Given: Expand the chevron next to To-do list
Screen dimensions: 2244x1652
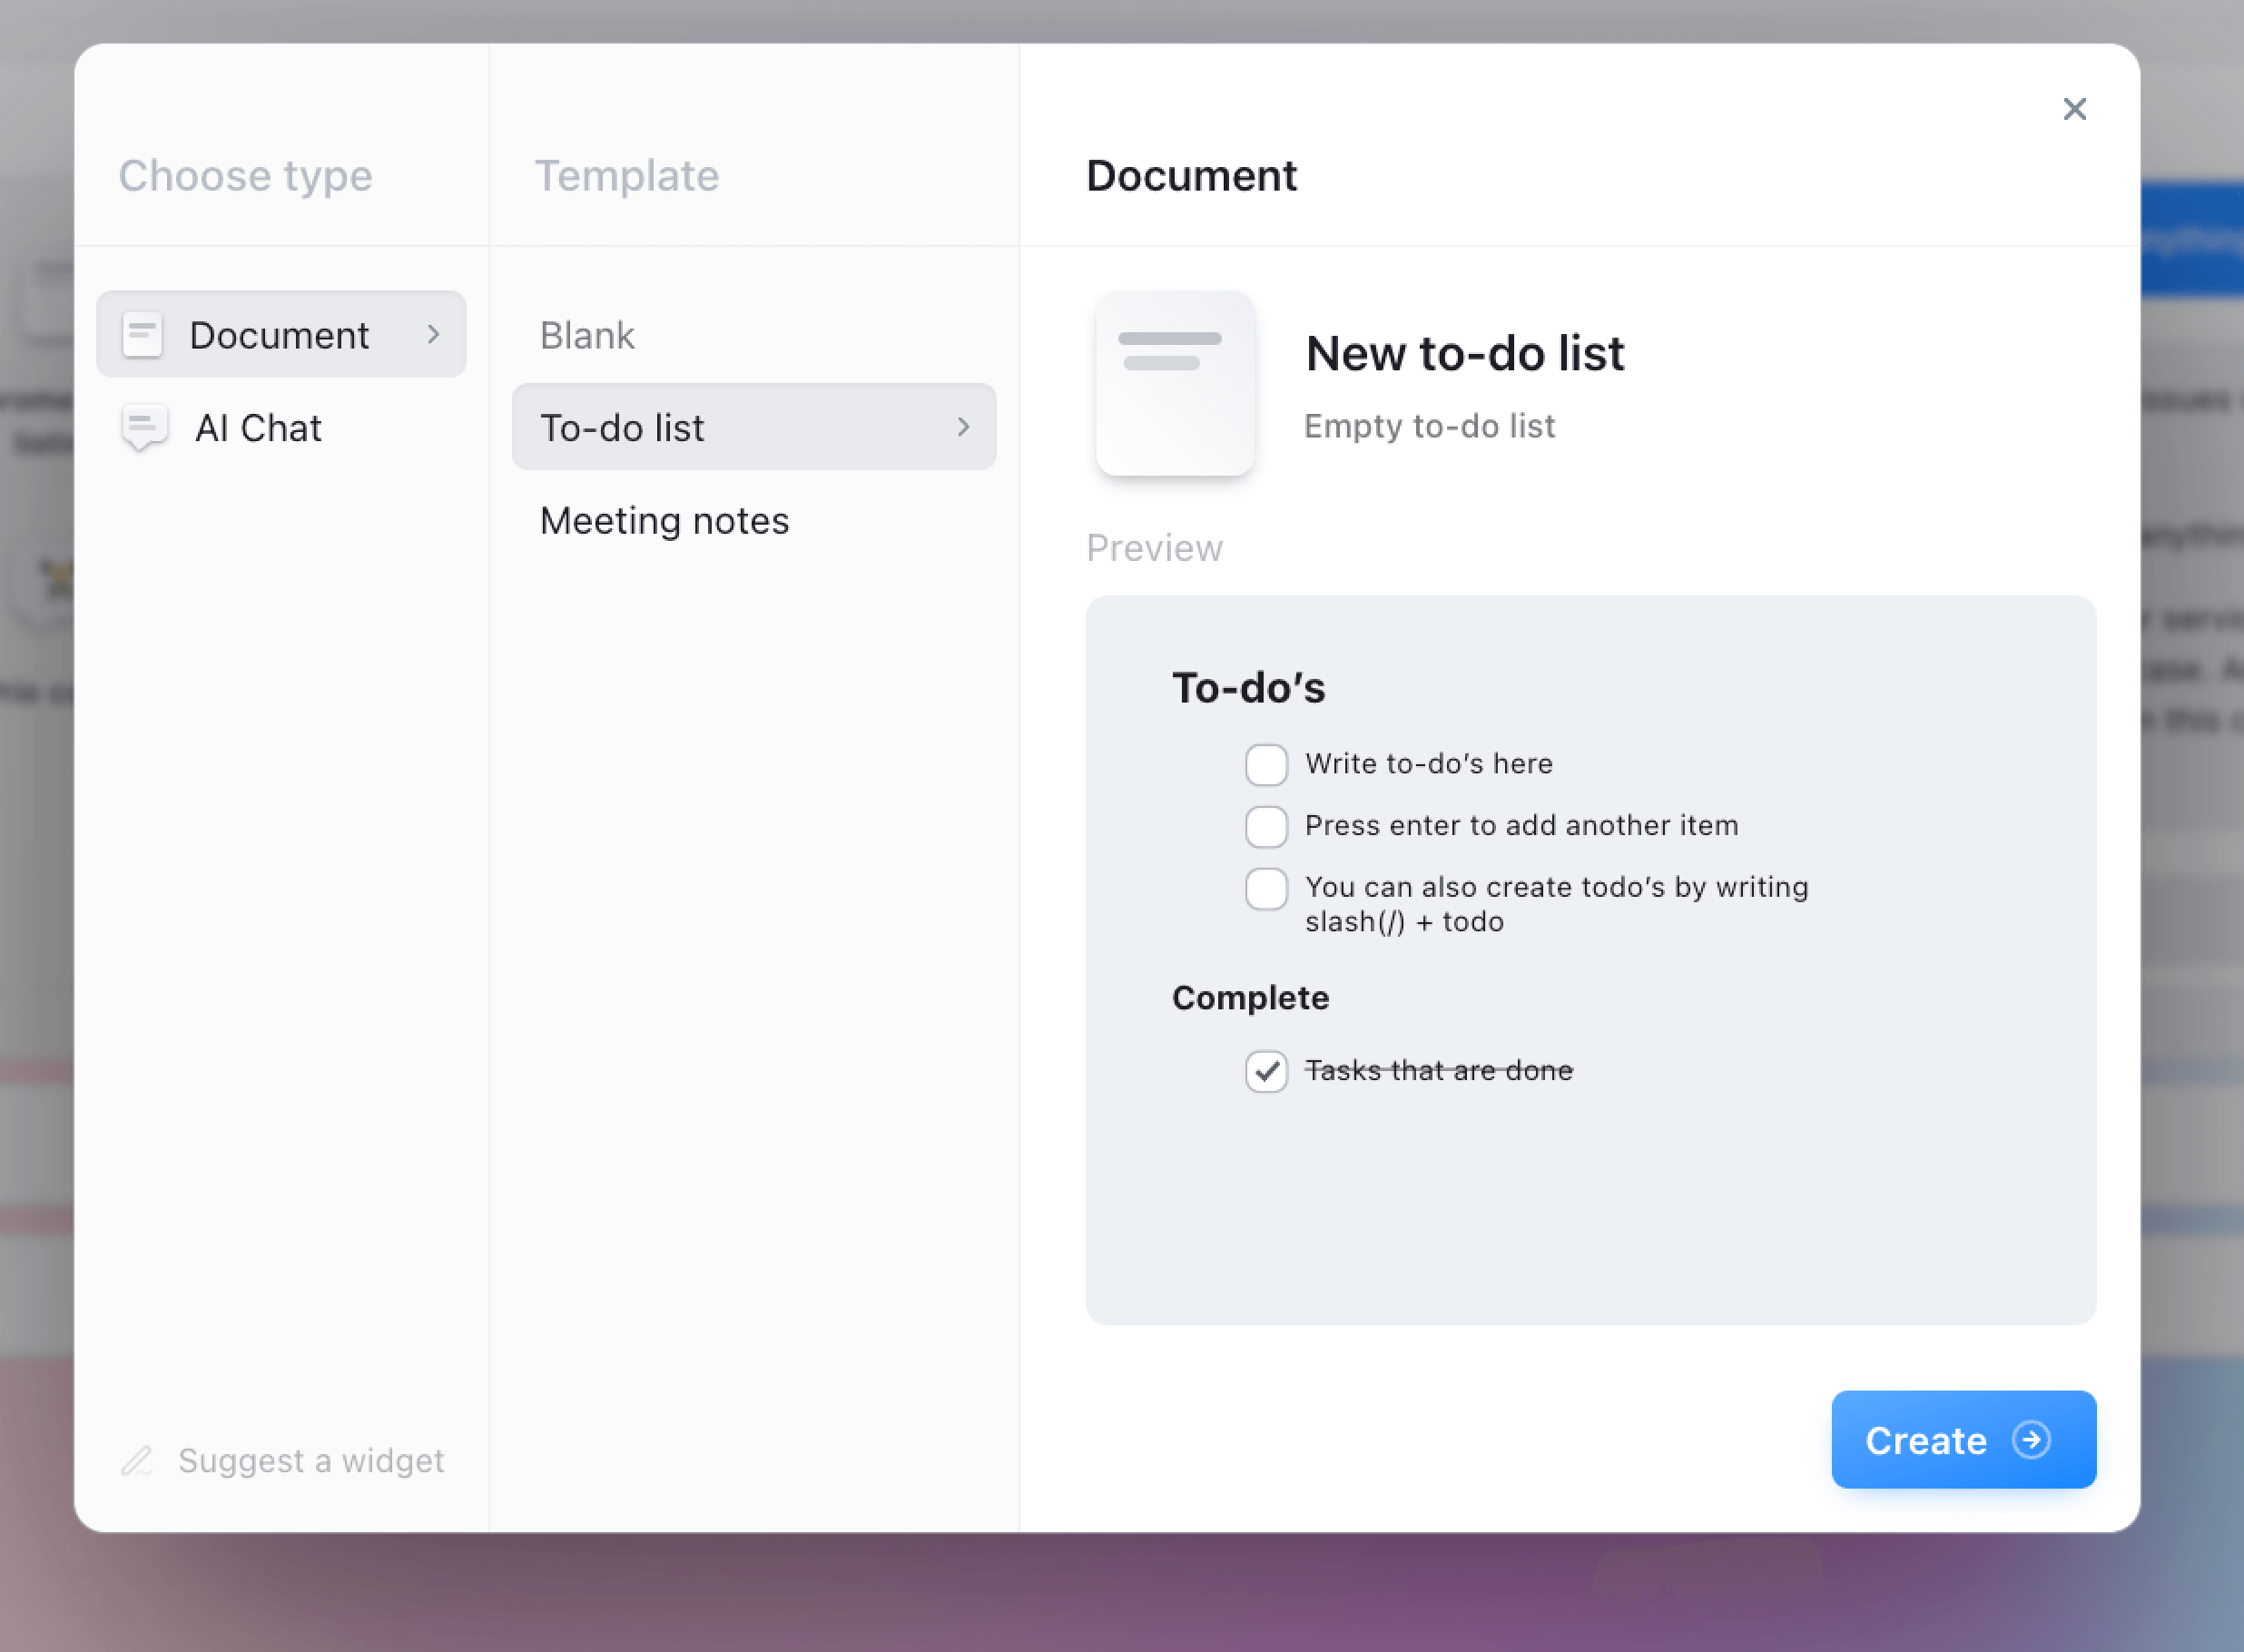Looking at the screenshot, I should tap(963, 427).
